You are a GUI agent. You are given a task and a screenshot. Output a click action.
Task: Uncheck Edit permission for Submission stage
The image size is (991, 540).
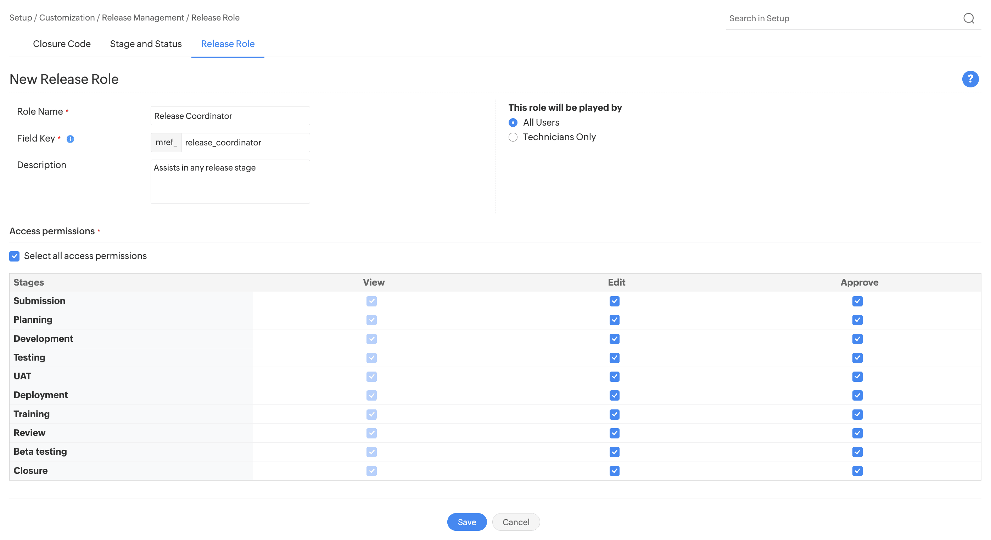click(x=614, y=301)
